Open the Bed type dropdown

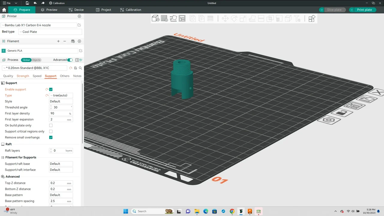tap(50, 32)
